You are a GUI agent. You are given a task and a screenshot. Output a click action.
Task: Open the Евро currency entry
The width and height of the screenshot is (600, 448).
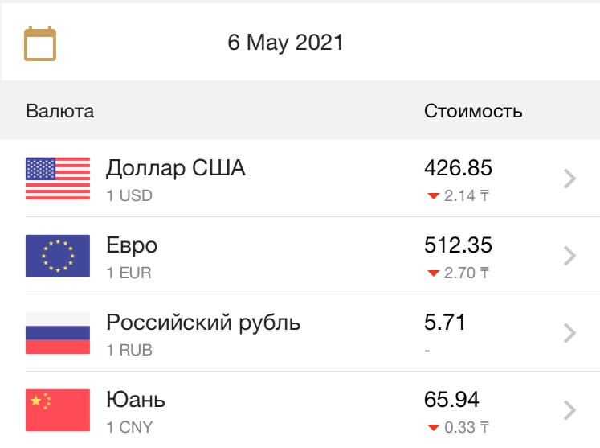300,256
